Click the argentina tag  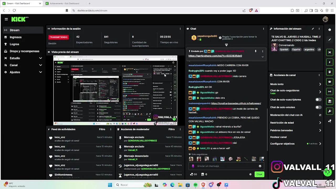tap(309, 49)
